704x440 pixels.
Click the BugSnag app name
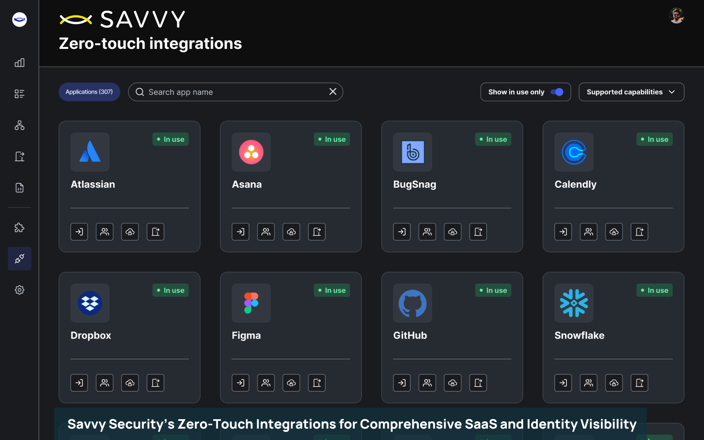(415, 185)
